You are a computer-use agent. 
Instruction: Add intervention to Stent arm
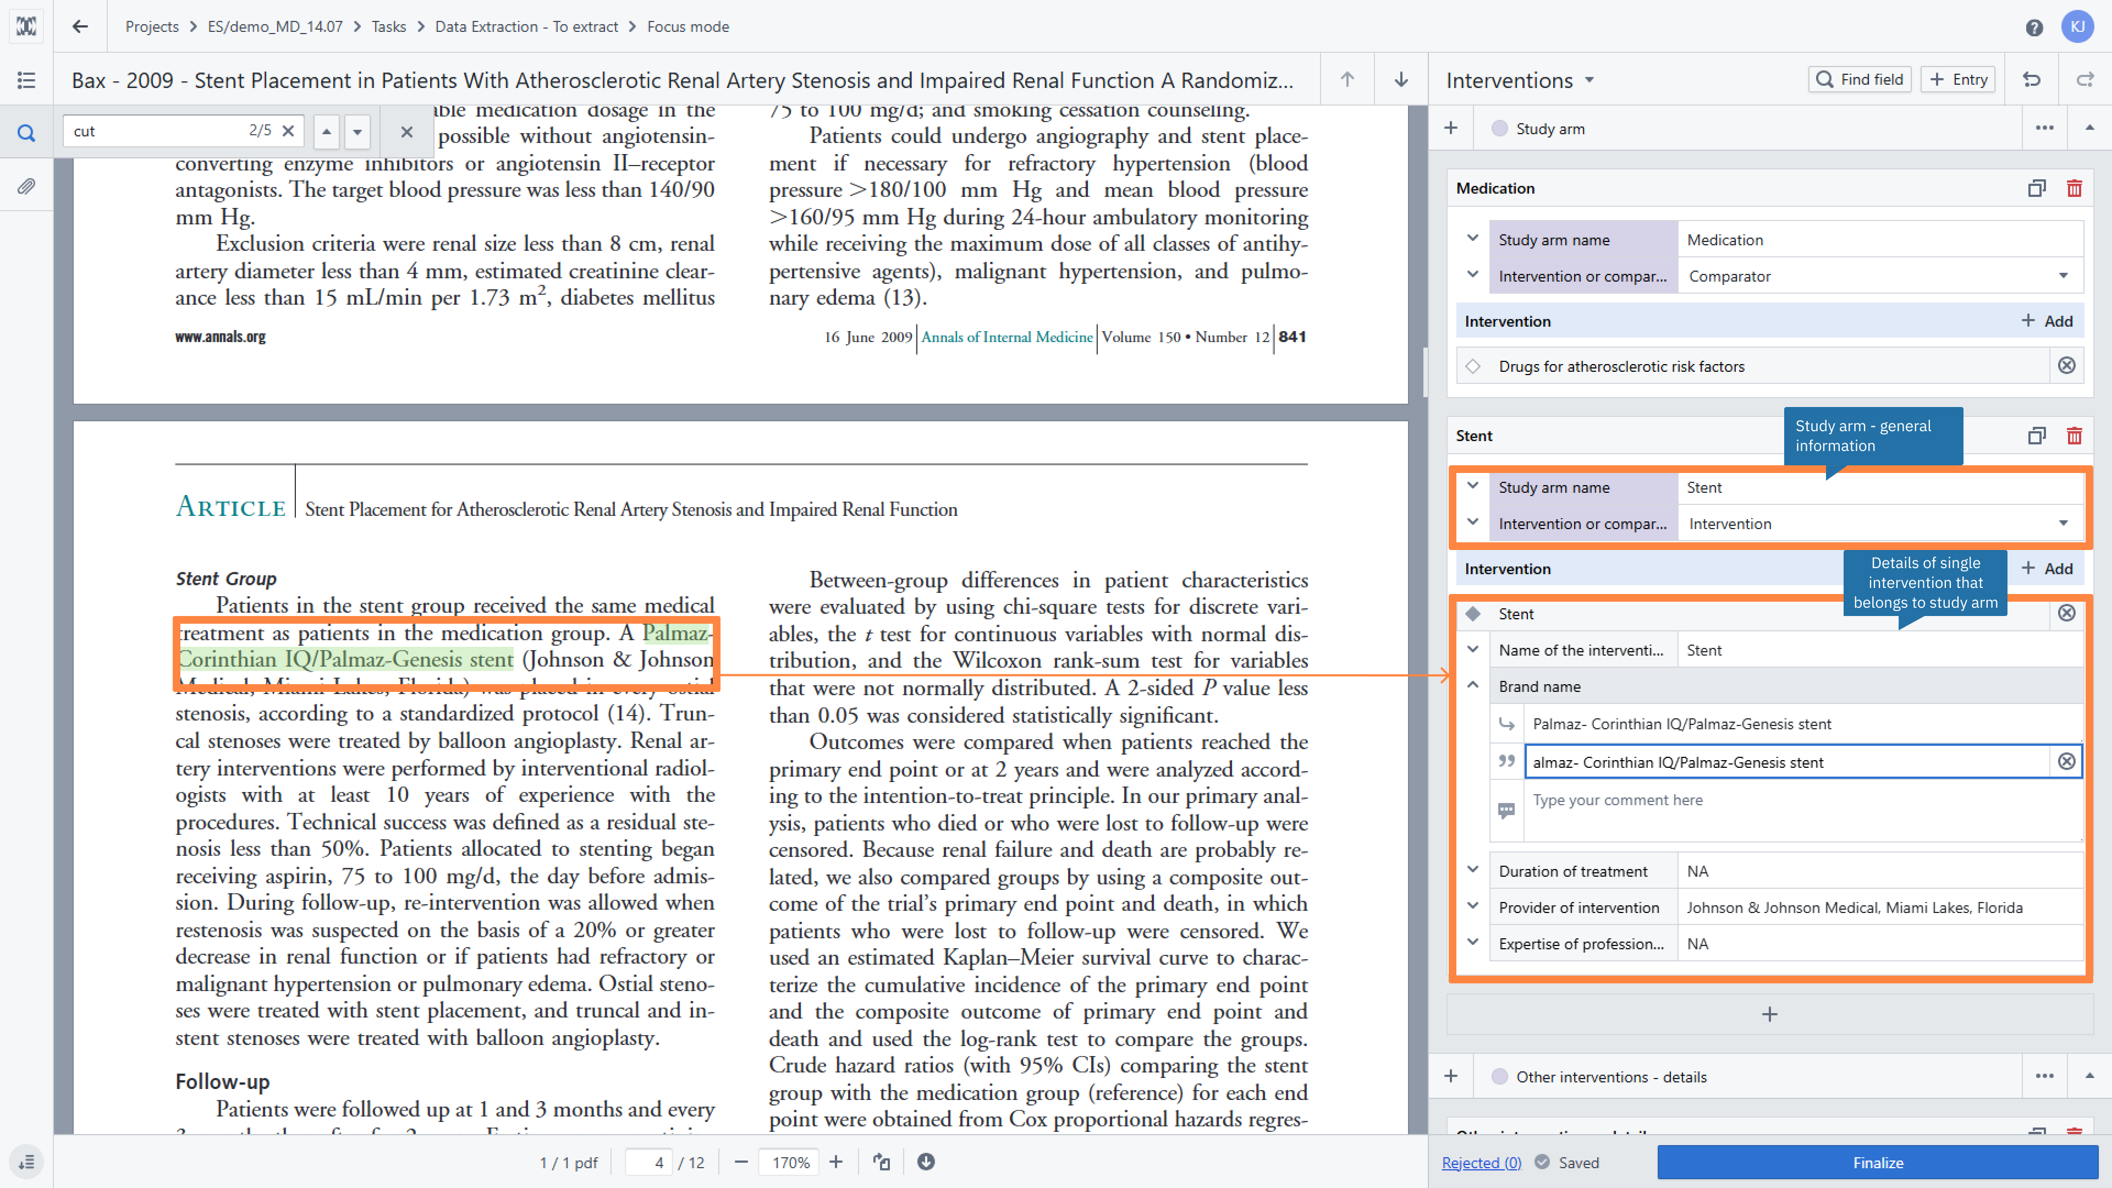pyautogui.click(x=2047, y=569)
